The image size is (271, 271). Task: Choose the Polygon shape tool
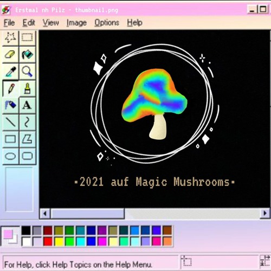pos(27,139)
